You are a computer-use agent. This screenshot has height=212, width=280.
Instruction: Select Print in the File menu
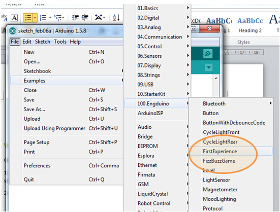coord(67,152)
